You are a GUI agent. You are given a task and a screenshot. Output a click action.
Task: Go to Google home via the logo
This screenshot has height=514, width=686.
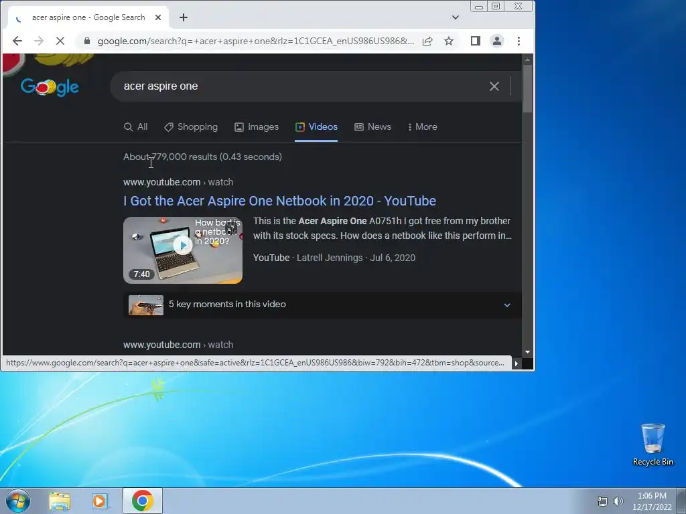pos(50,87)
